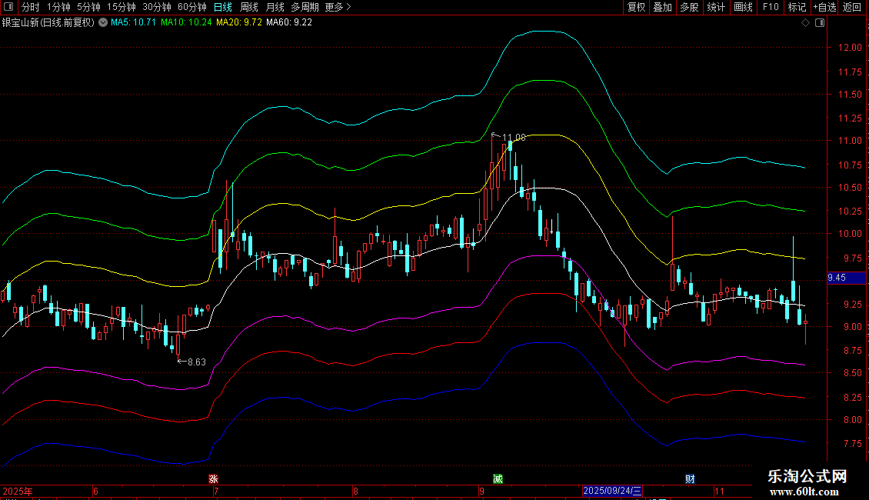Click the 返回 back button
The width and height of the screenshot is (869, 500).
852,7
